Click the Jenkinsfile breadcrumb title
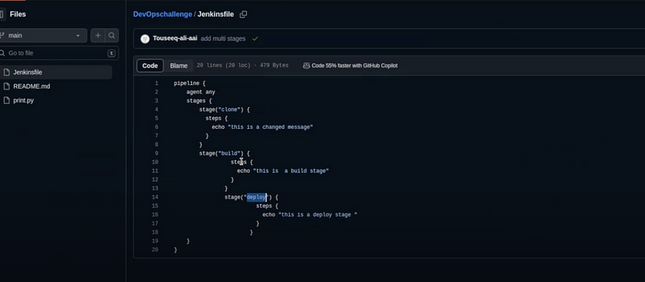 pyautogui.click(x=215, y=15)
